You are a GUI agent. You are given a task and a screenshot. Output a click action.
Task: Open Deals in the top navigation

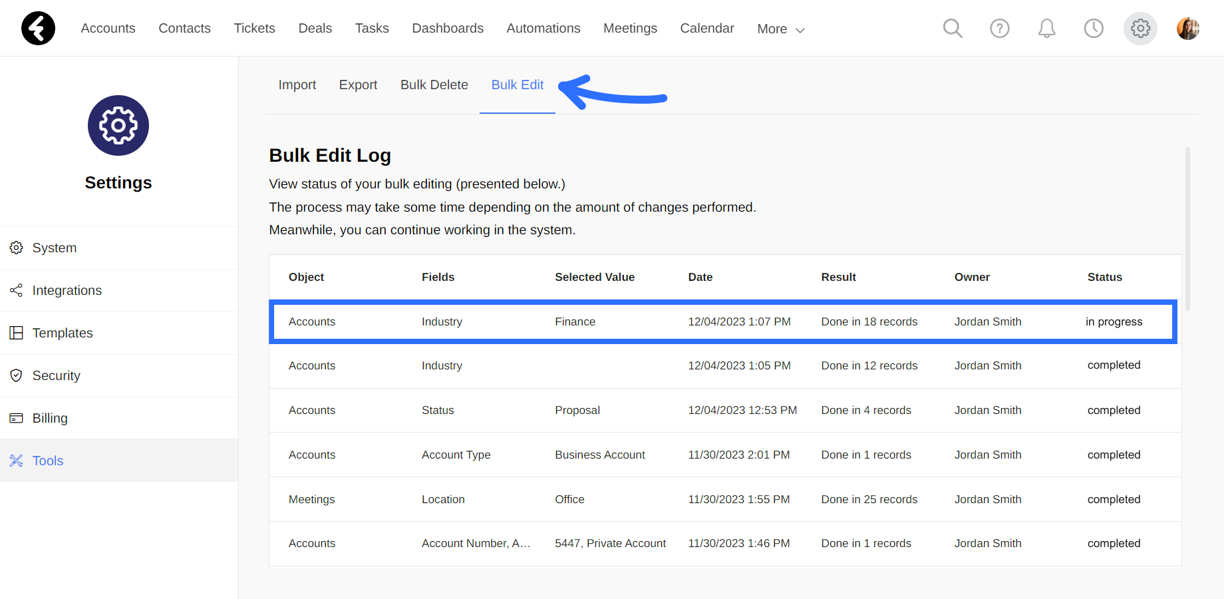[315, 28]
